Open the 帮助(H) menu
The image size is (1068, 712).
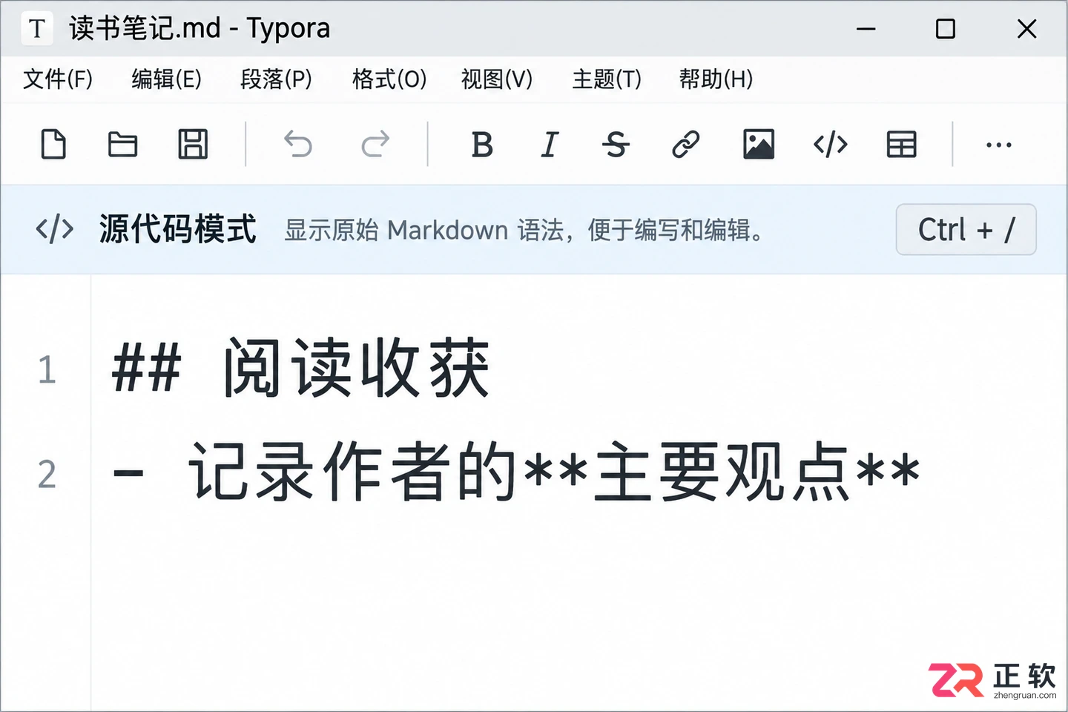[716, 79]
